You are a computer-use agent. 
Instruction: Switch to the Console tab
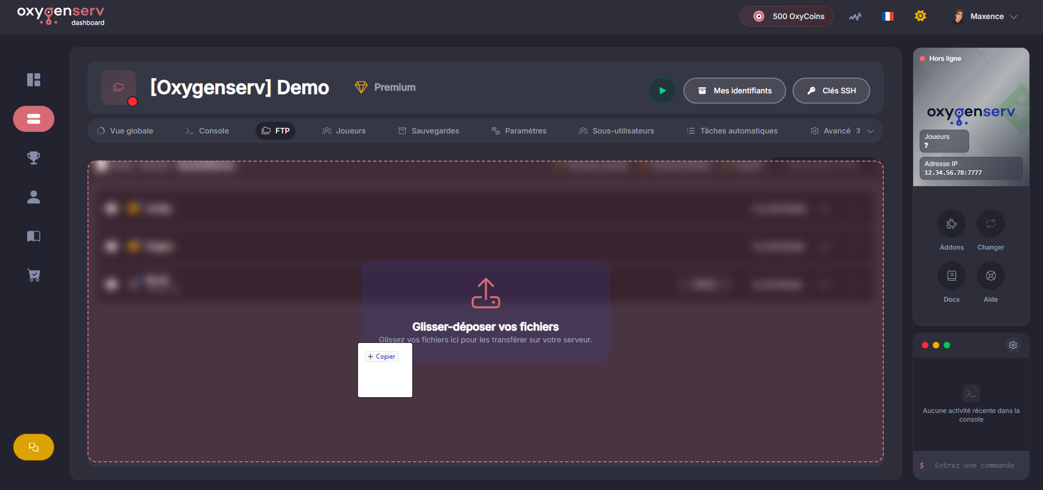point(207,131)
